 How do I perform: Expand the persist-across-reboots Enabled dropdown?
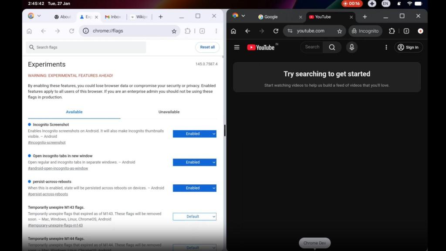click(194, 188)
